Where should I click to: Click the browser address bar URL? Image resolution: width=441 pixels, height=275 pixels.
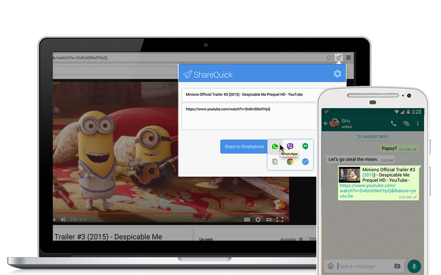[80, 57]
